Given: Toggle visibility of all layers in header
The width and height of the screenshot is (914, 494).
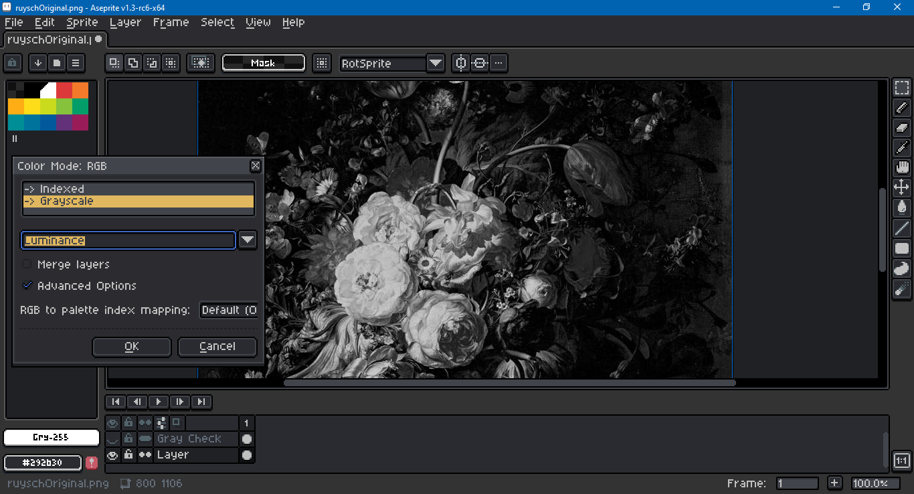Looking at the screenshot, I should click(112, 423).
